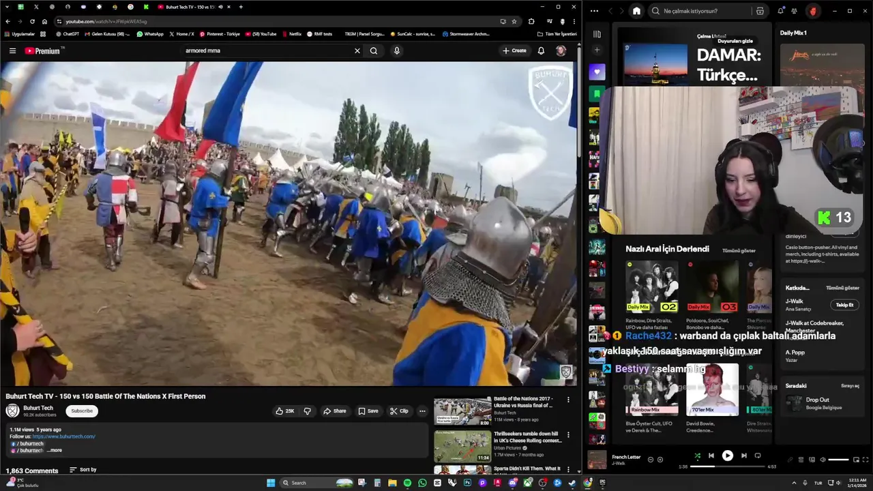Reload the YouTube page in Chrome
The image size is (873, 491).
tap(32, 21)
